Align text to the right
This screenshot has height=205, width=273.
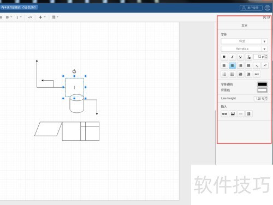240,65
